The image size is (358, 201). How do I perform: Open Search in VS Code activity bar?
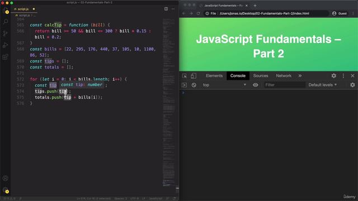[x=6, y=22]
